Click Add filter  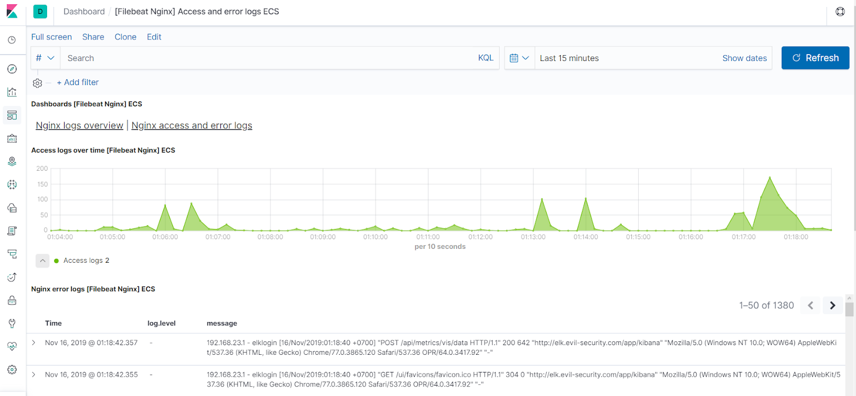78,82
